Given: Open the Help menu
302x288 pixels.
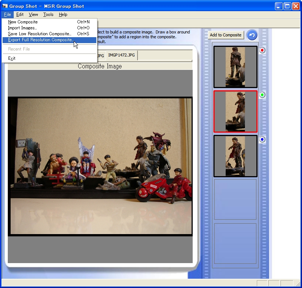Looking at the screenshot, I should 63,14.
